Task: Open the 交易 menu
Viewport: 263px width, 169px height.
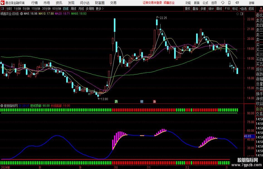Action: (113, 3)
